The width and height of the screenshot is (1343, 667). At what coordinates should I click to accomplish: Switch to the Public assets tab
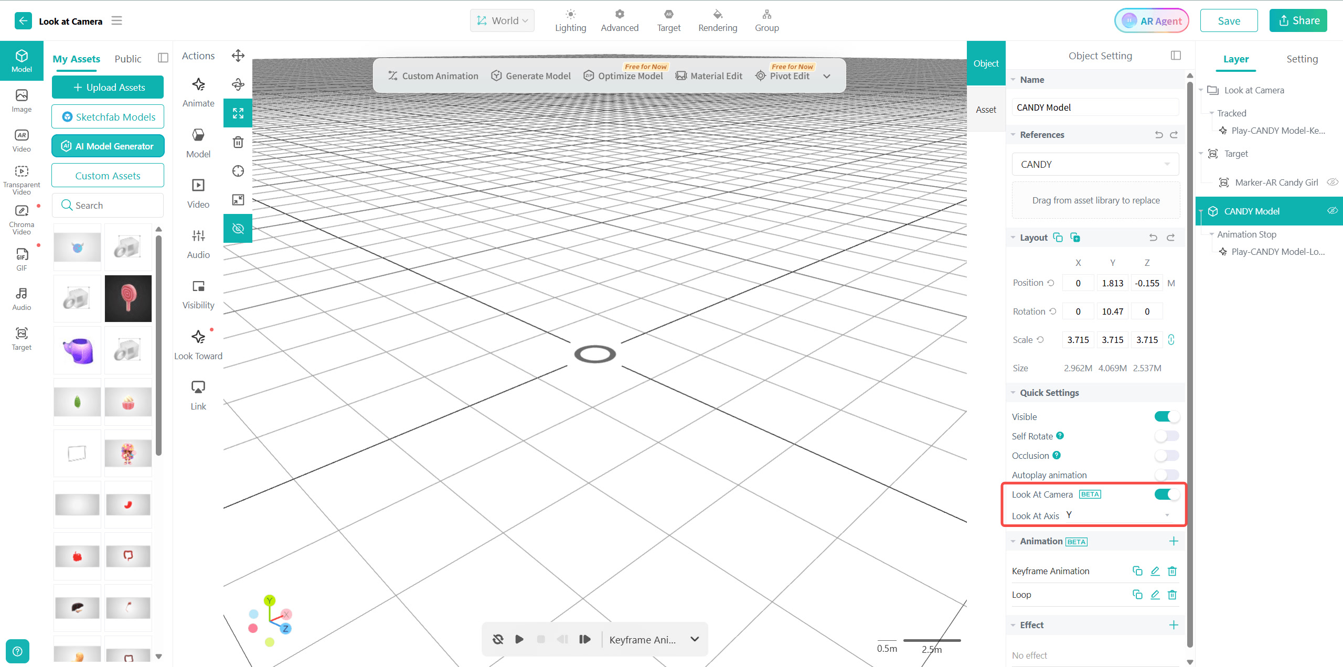pos(128,59)
